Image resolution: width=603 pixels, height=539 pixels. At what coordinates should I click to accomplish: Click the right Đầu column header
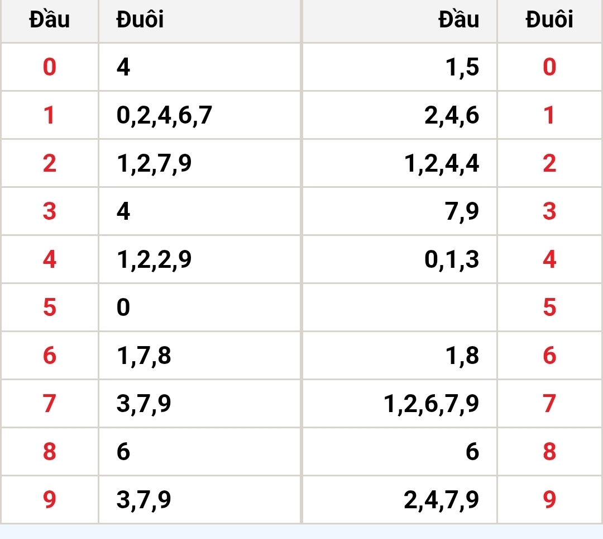[400, 20]
